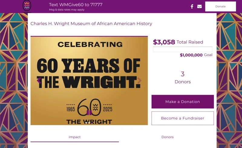
Task: Click the 3 Donors count
Action: pyautogui.click(x=183, y=78)
